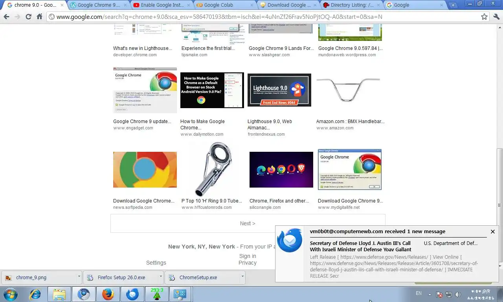Click 'Google Chrome 9.0.597.84' mundonaweb title
503x302 pixels.
click(351, 48)
